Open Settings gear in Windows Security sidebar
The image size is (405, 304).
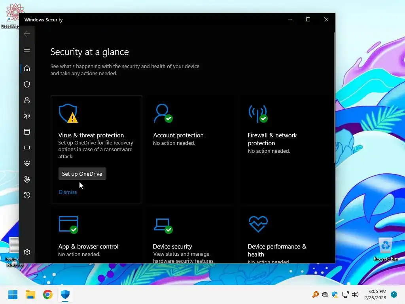point(27,252)
